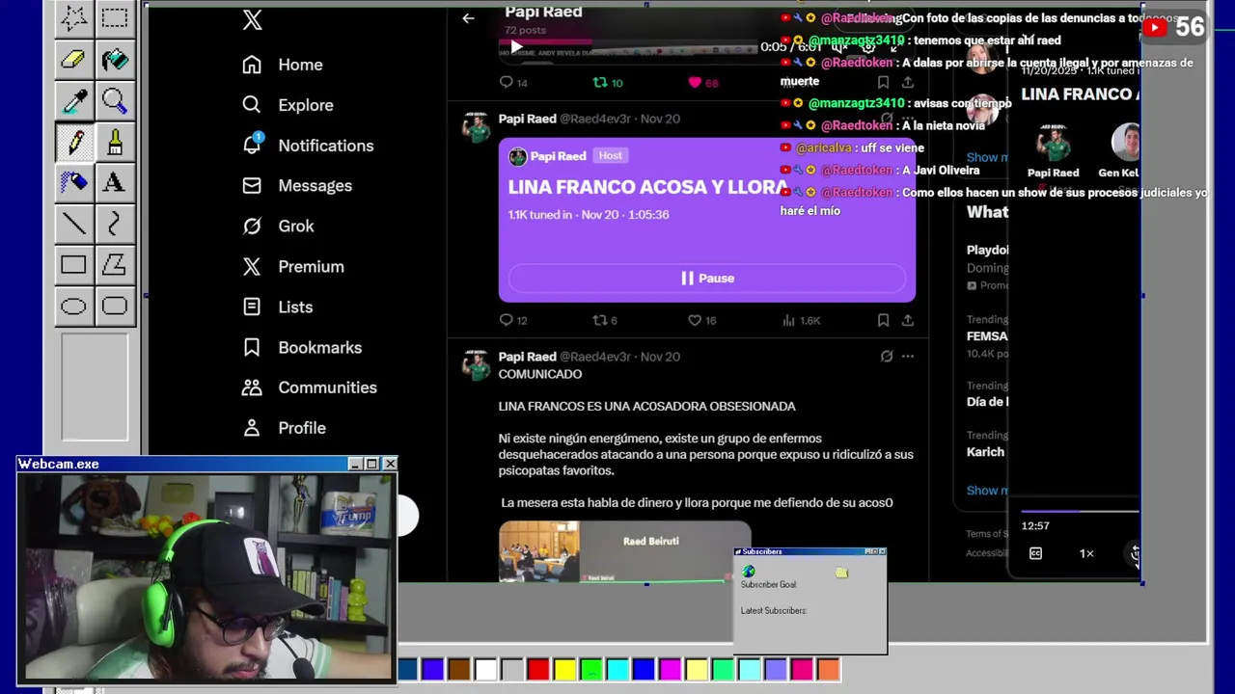
Task: Choose the Curve tool in Paint
Action: [115, 223]
